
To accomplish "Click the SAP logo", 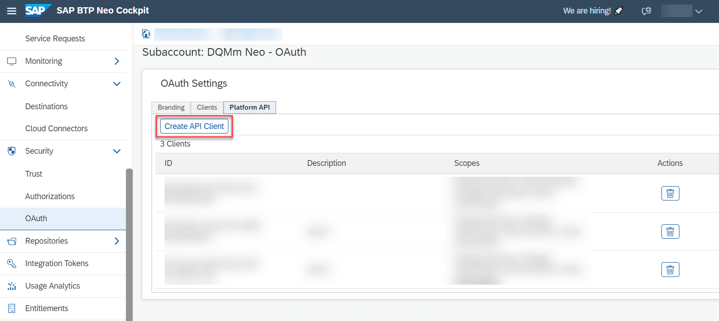I will pos(38,10).
